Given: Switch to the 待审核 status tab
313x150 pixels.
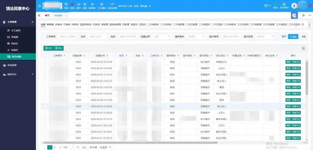Looking at the screenshot, I should click(58, 25).
